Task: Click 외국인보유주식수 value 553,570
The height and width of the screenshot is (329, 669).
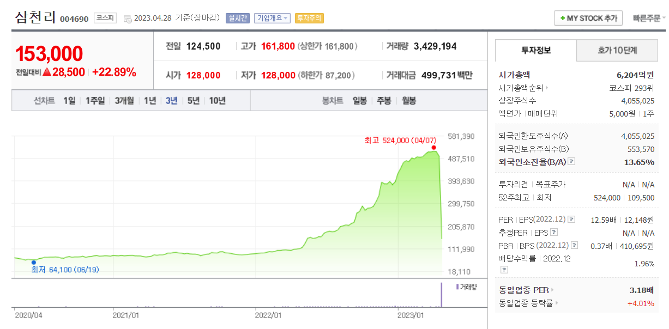Action: [x=641, y=149]
